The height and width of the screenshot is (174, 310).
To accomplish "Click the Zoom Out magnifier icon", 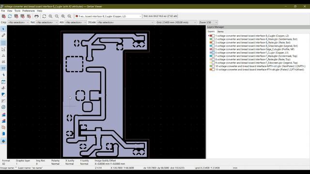I will tap(57, 16).
